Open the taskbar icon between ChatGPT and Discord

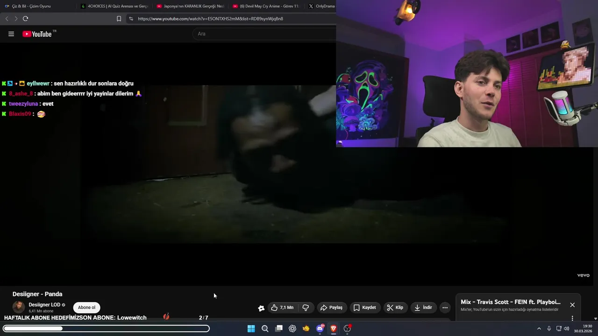pos(306,329)
